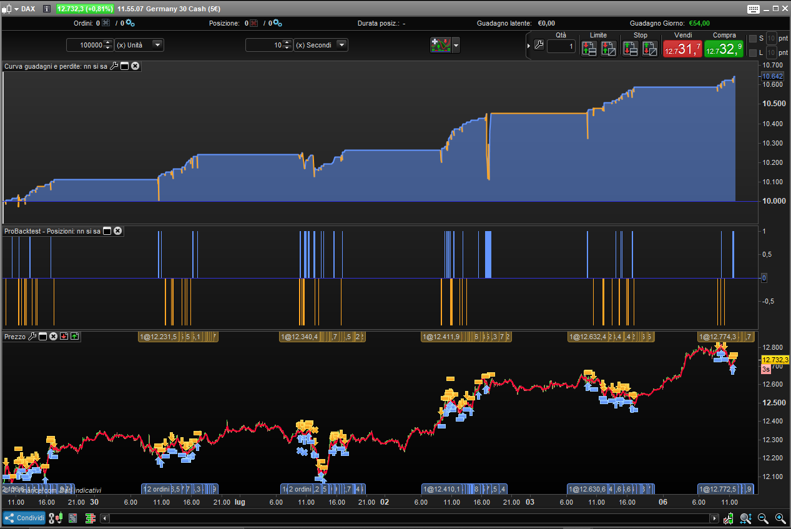Image resolution: width=791 pixels, height=529 pixels.
Task: Click red down-arrow icon in Prezzo header
Action: click(x=64, y=337)
